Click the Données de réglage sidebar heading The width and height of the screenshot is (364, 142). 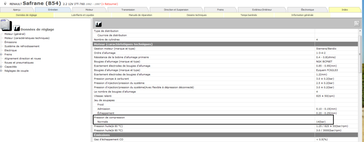(37, 29)
